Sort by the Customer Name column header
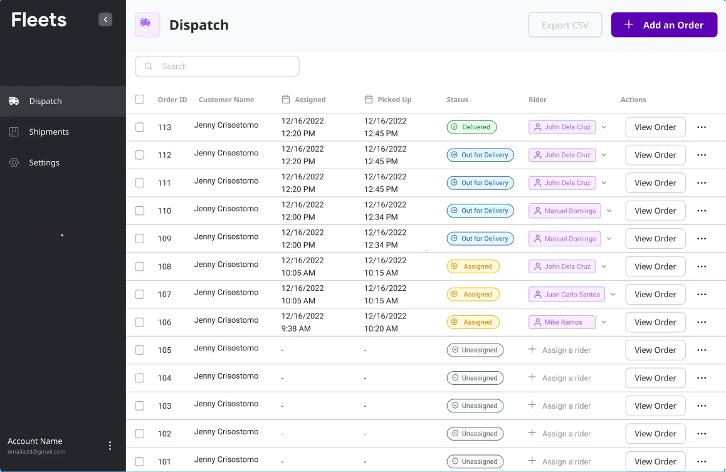Viewport: 726px width, 472px height. tap(226, 100)
